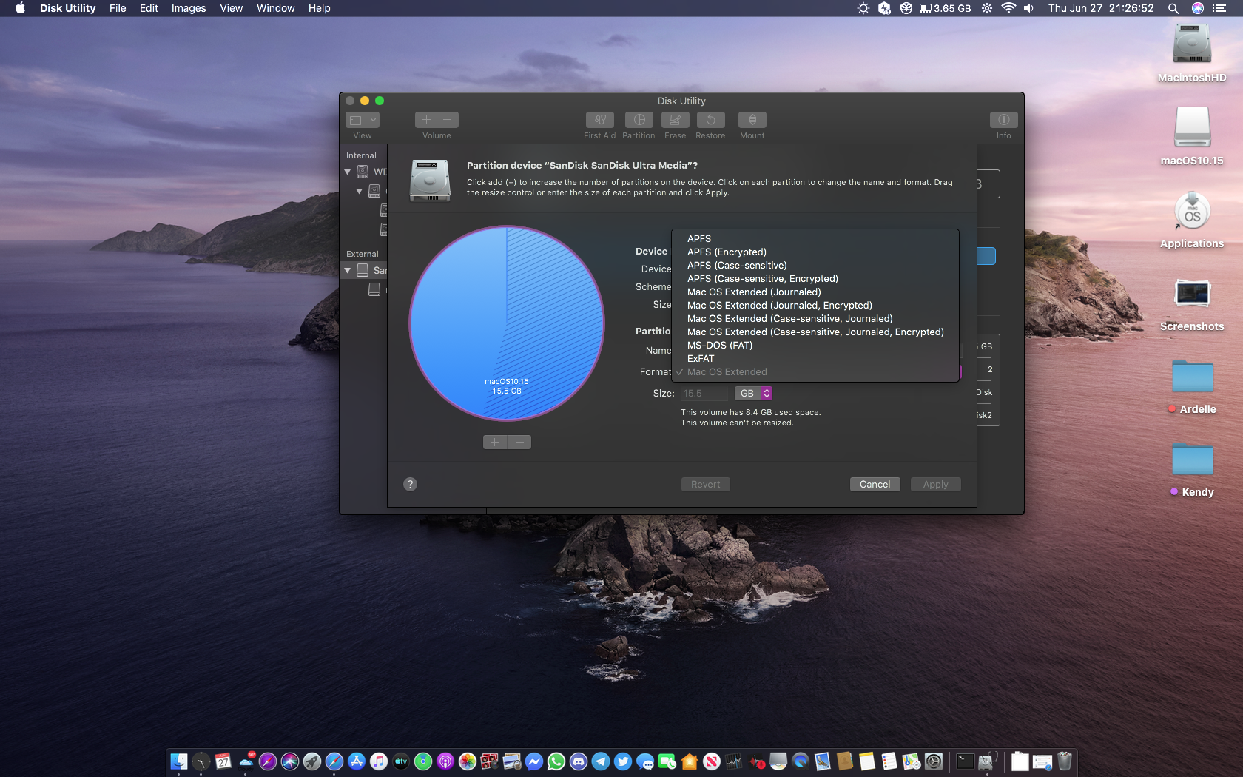Click the 3.65 GB memory status item

pos(945,8)
